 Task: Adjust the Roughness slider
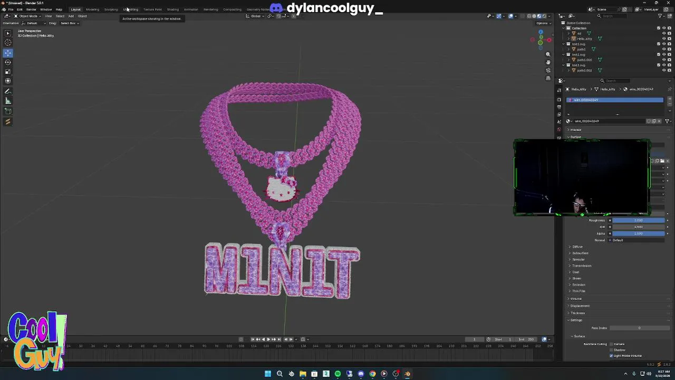tap(638, 220)
